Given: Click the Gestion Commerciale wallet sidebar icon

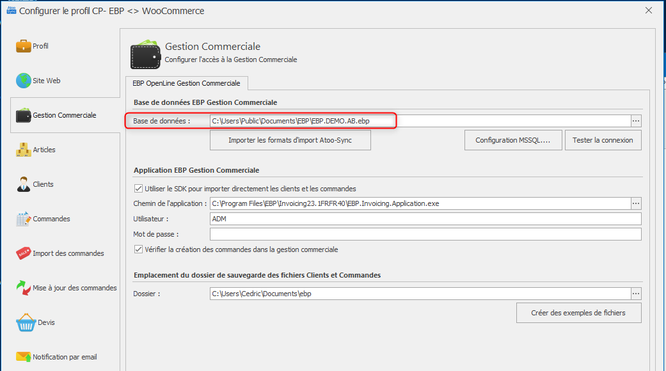Looking at the screenshot, I should coord(24,115).
